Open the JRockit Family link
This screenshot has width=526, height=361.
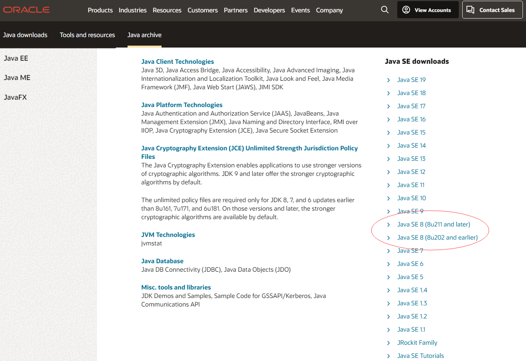(x=417, y=342)
